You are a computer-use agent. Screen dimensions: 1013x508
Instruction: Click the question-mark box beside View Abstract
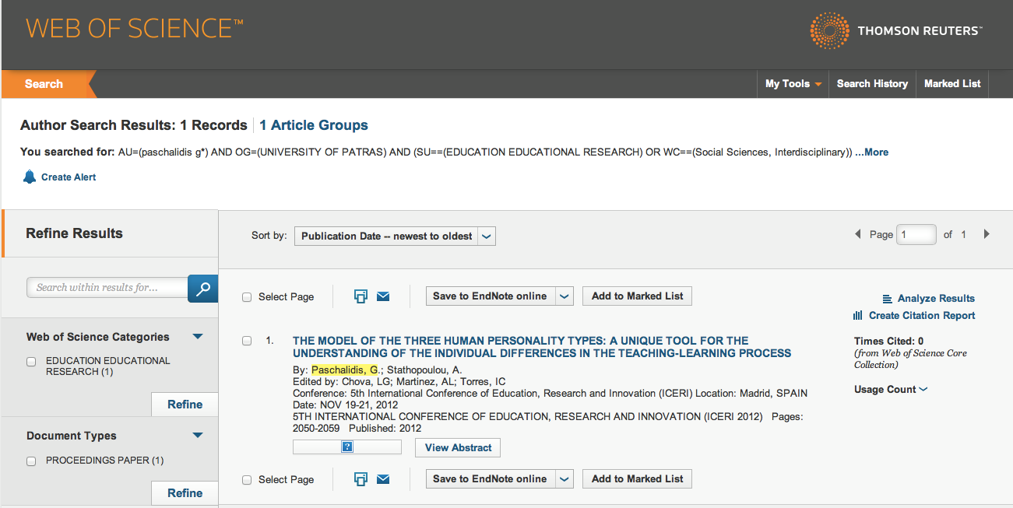347,447
